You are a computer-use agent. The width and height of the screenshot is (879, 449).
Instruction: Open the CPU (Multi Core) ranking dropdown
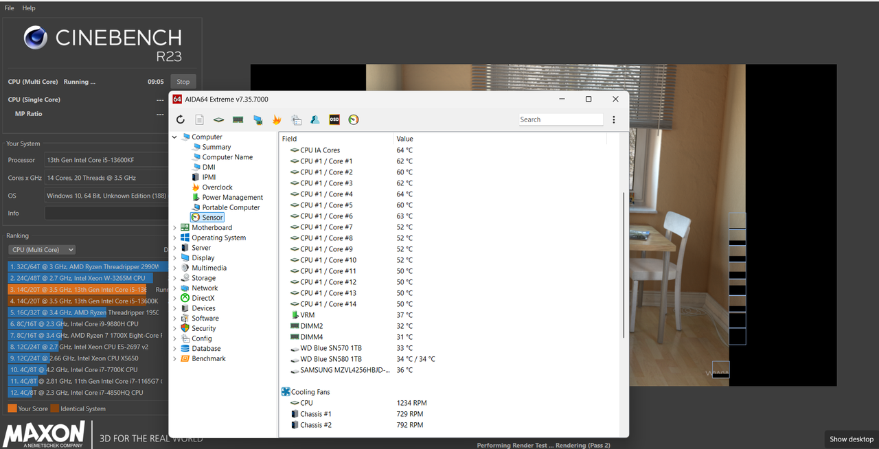tap(41, 250)
